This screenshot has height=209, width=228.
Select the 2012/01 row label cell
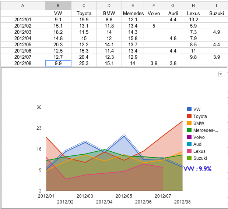23,19
